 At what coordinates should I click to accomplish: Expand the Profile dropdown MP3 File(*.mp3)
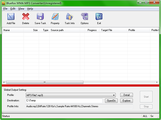(x=71, y=95)
